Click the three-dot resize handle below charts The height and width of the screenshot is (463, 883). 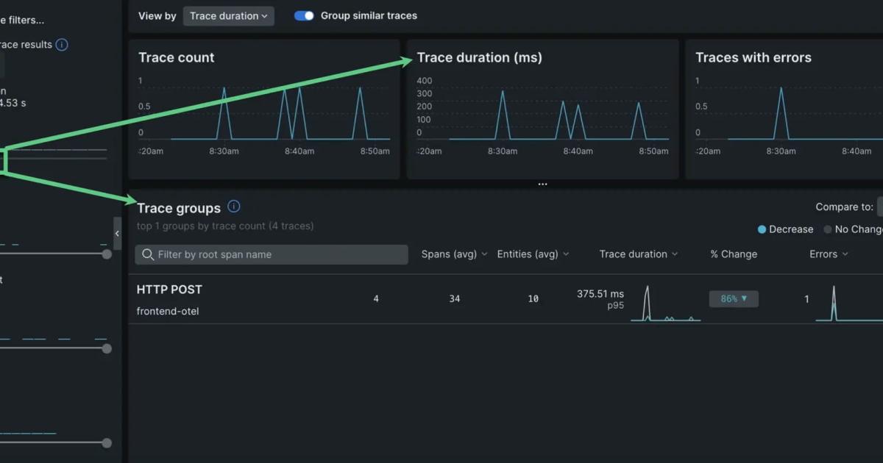click(x=543, y=184)
